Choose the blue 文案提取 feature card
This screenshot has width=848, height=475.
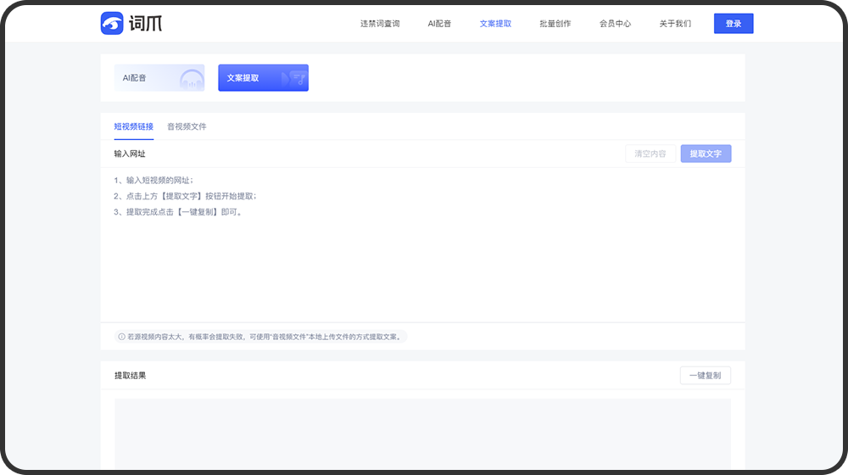click(x=263, y=78)
